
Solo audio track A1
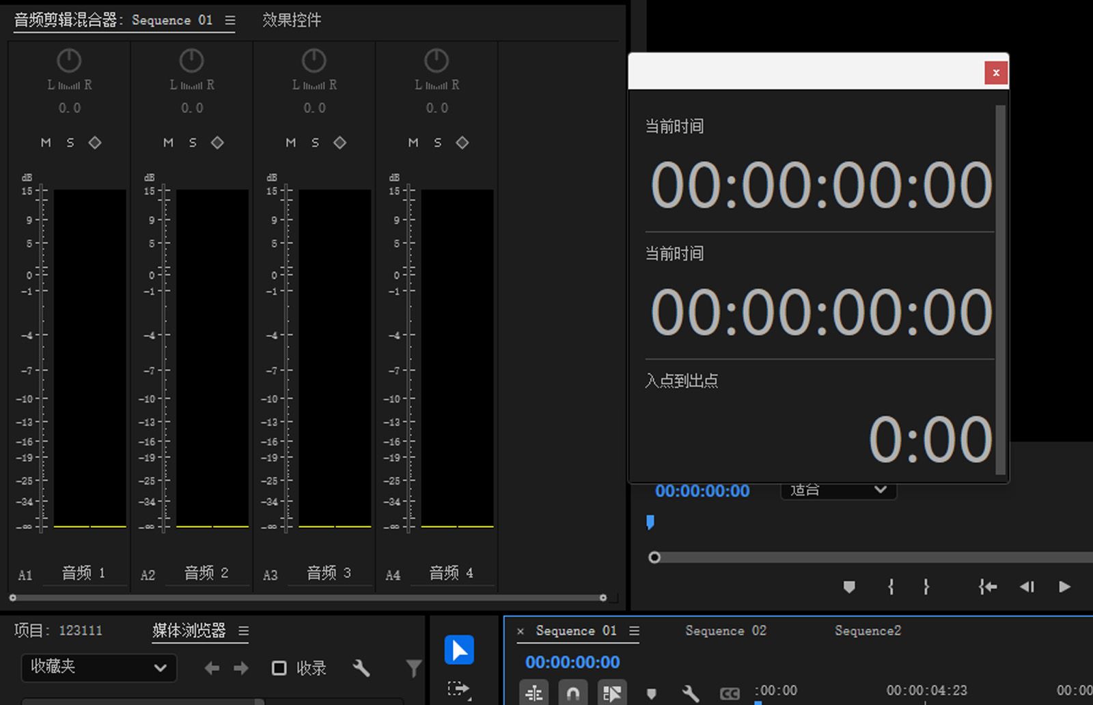tap(70, 143)
